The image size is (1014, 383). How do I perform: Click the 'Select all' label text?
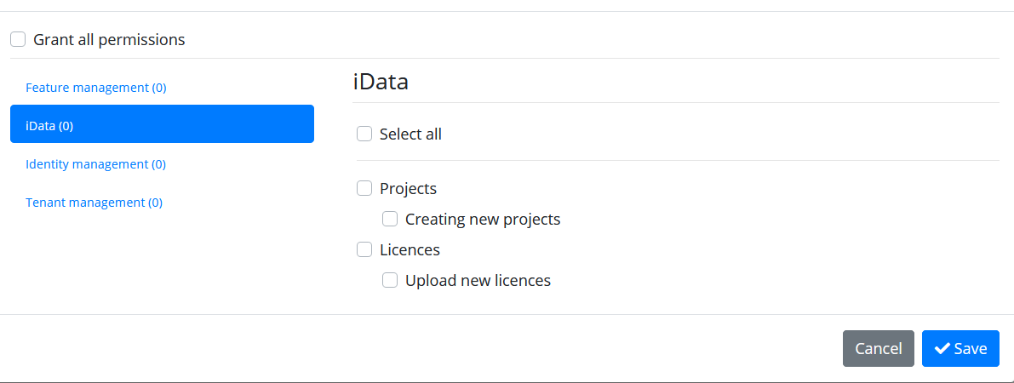coord(410,134)
